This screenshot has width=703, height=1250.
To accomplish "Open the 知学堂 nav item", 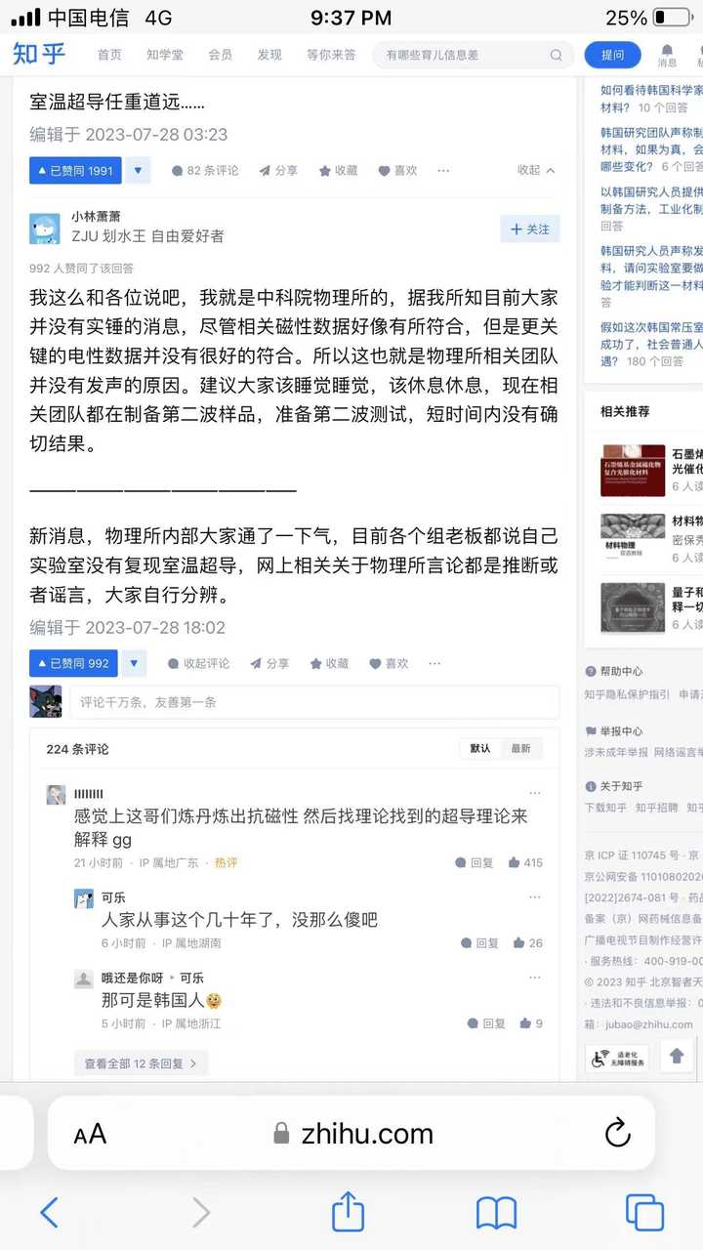I will point(165,55).
